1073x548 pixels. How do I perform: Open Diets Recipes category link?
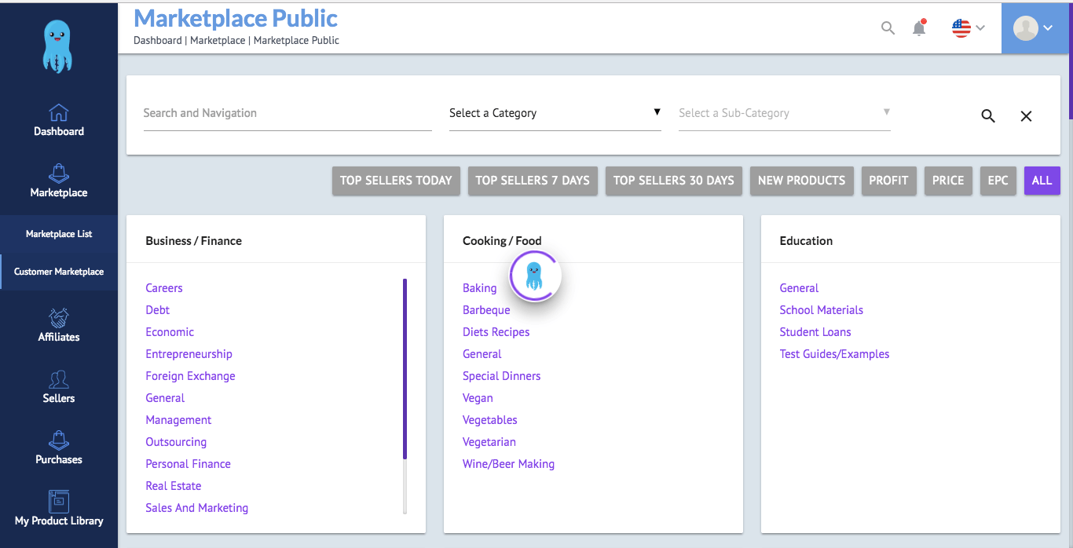click(496, 332)
